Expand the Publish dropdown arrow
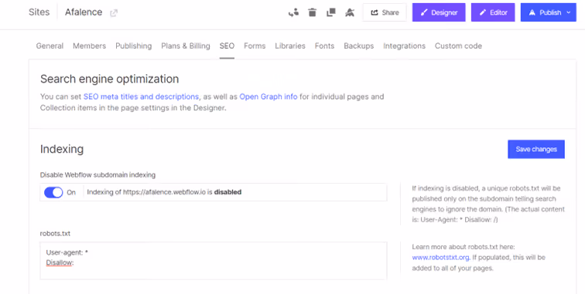The width and height of the screenshot is (585, 294). point(569,12)
